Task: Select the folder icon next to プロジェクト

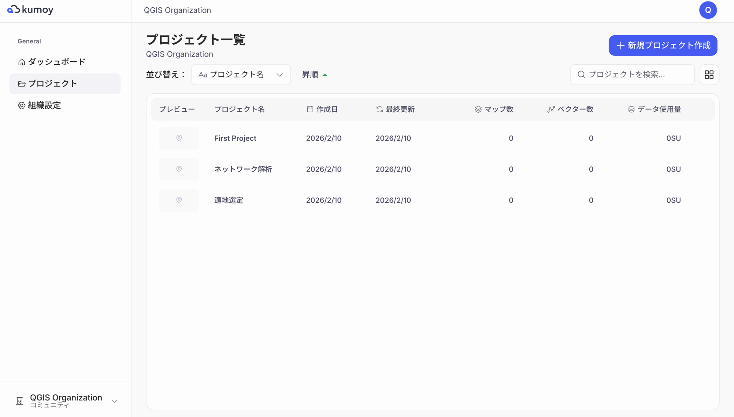Action: (21, 83)
